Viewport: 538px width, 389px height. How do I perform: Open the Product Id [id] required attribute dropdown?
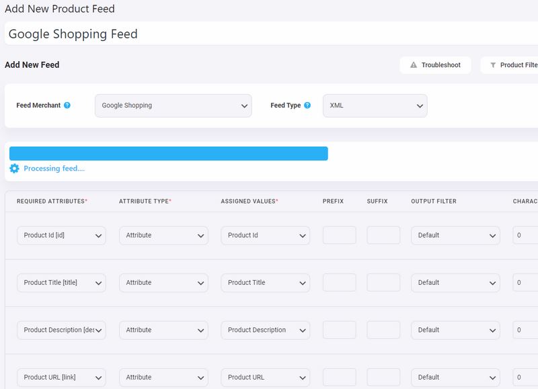[61, 235]
